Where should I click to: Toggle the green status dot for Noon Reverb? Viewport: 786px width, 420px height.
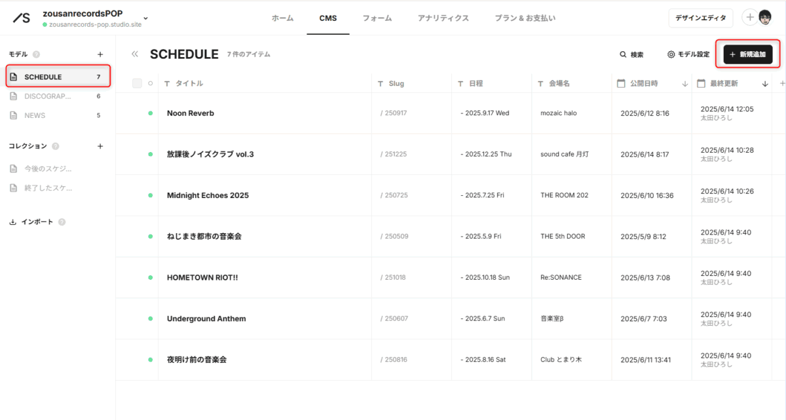(151, 113)
